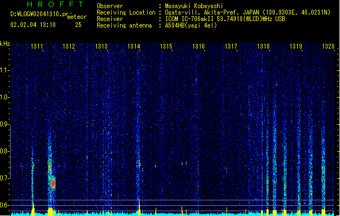The image size is (340, 216).
Task: Click the 0.8 frequency axis label
Action: (x=5, y=151)
